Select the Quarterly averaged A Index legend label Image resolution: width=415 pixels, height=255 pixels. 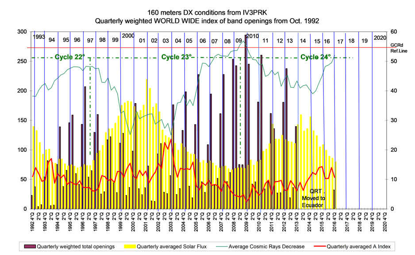(x=359, y=247)
